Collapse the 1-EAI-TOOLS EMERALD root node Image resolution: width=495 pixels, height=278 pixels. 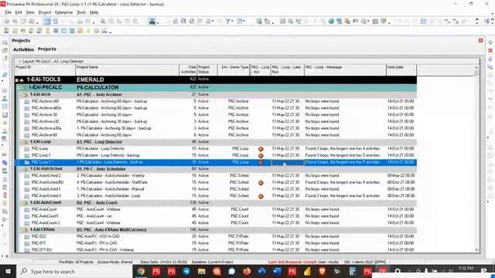[17, 80]
